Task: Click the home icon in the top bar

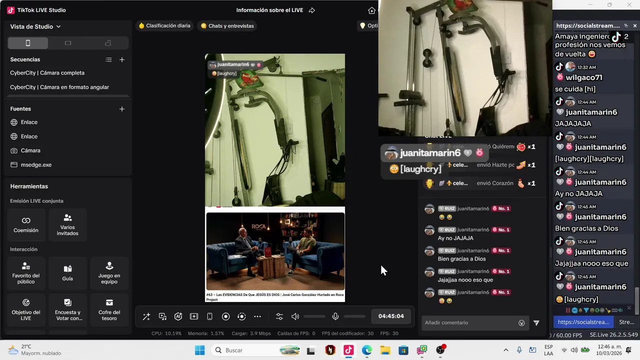Action: [371, 10]
